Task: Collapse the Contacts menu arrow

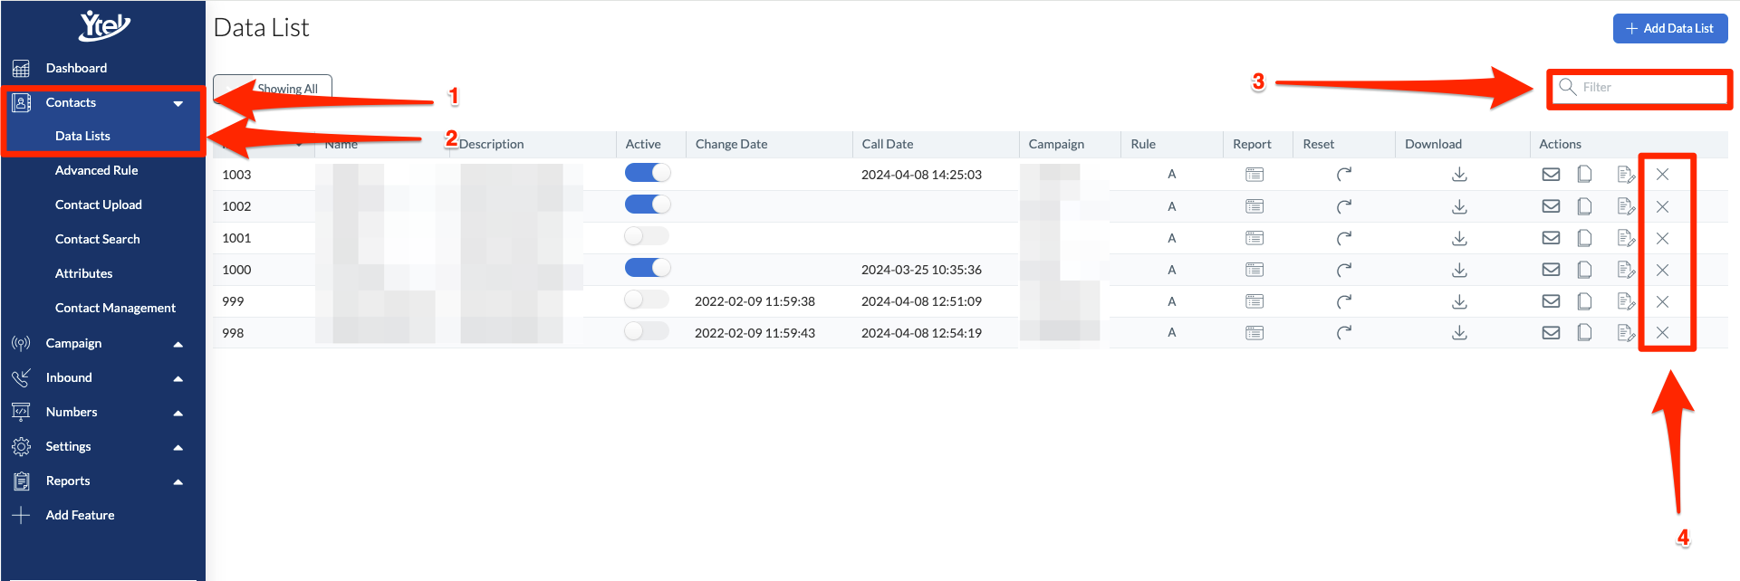Action: point(178,103)
